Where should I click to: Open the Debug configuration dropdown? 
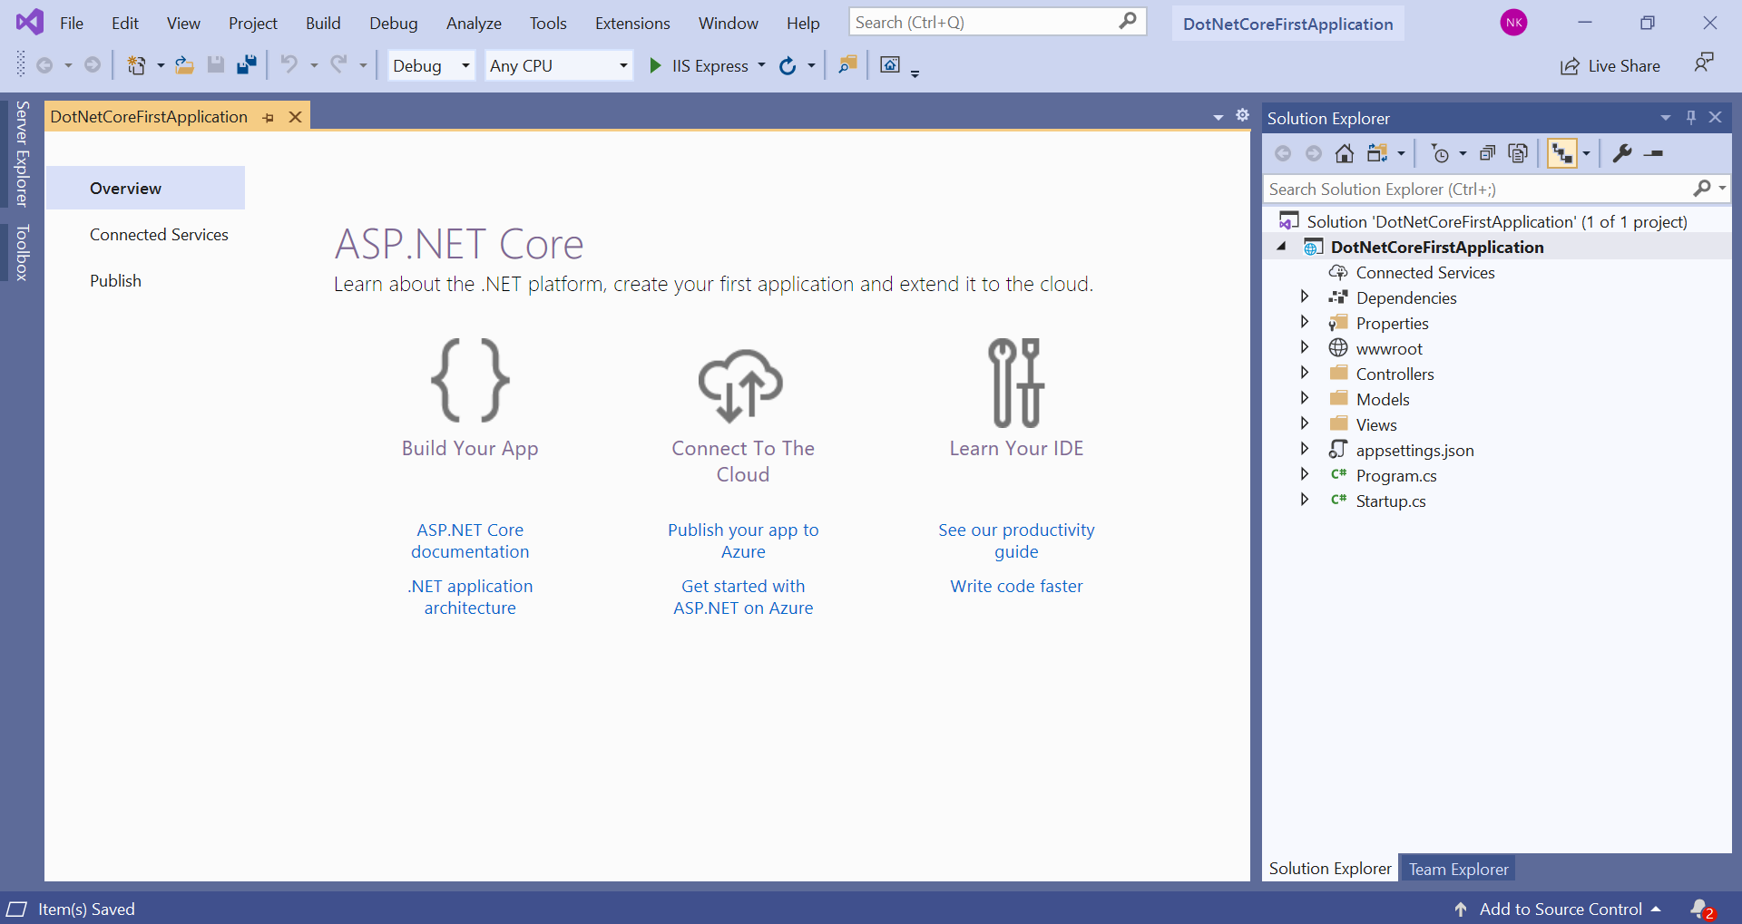coord(432,65)
